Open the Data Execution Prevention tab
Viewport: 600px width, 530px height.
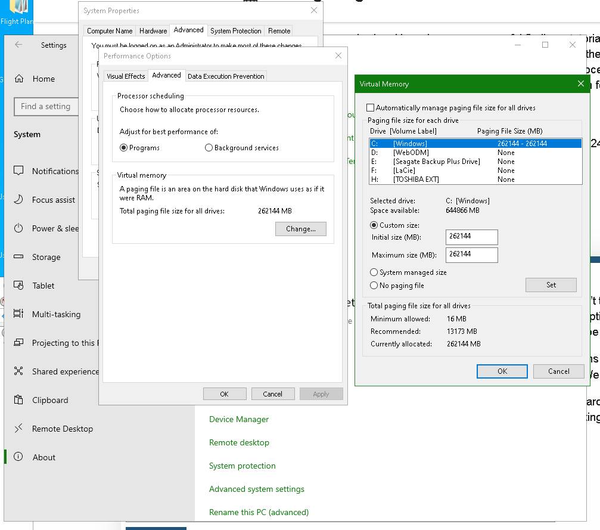(226, 76)
